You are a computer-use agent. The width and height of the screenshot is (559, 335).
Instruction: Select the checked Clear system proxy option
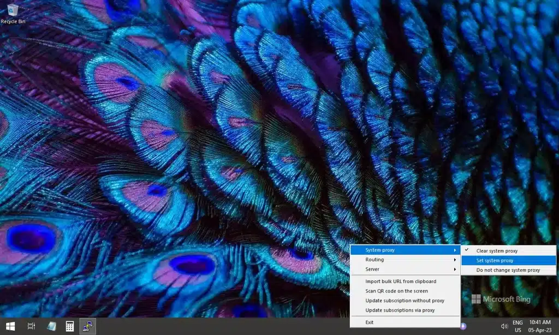[x=509, y=251]
